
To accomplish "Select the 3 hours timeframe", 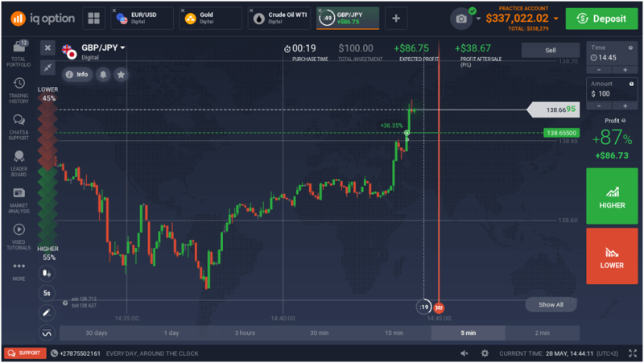I will 246,333.
